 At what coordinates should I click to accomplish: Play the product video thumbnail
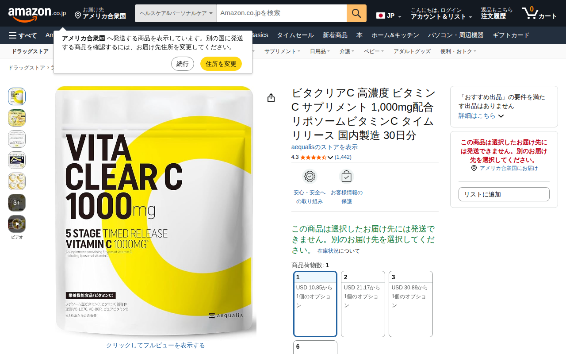(x=17, y=224)
